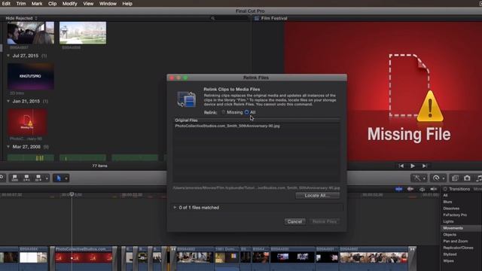The height and width of the screenshot is (271, 482).
Task: Open the Window menu
Action: point(108,4)
